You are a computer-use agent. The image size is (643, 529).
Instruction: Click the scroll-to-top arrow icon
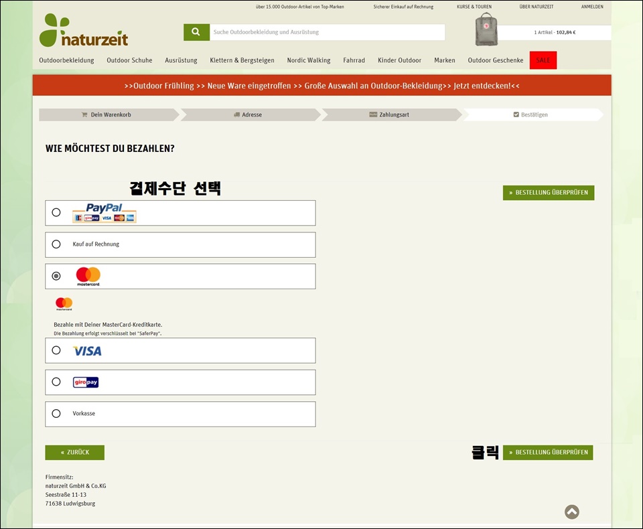pos(571,512)
